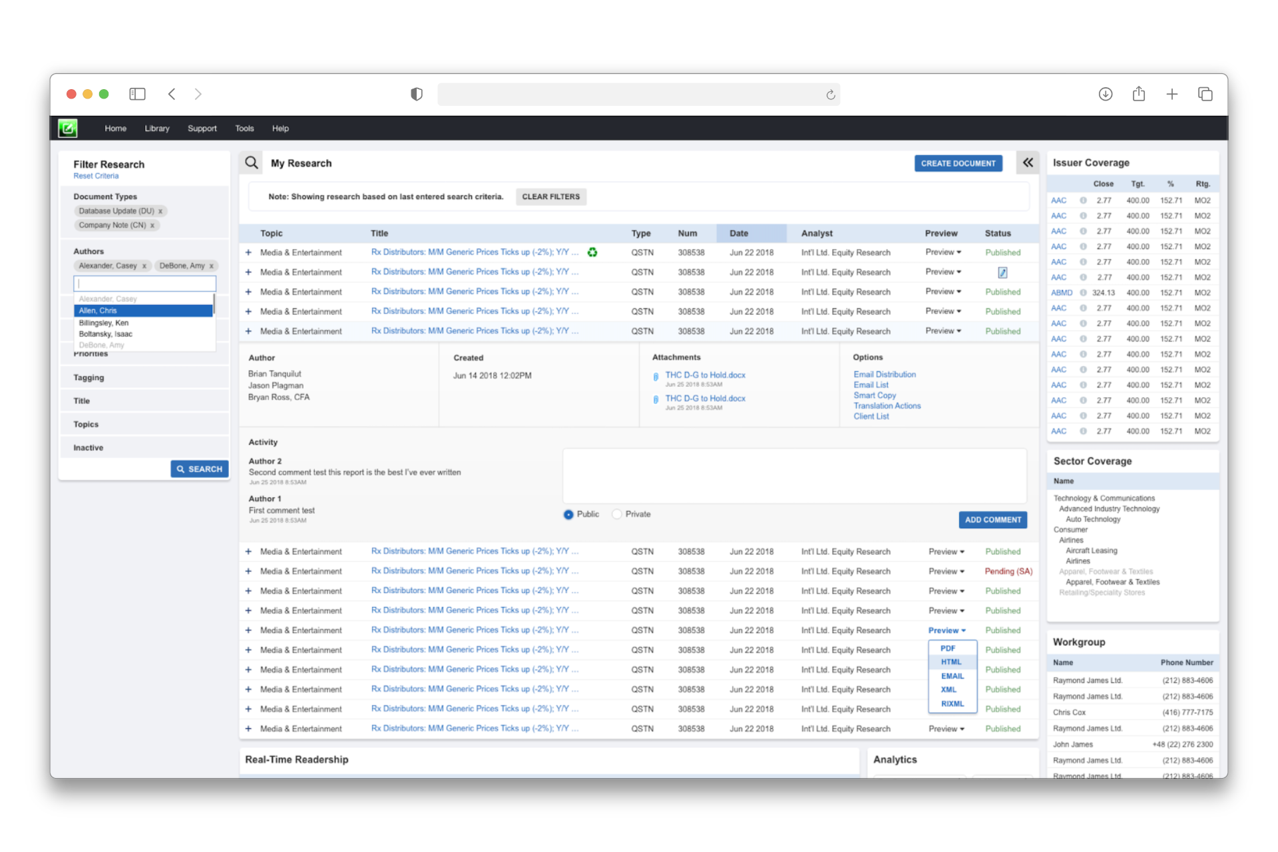
Task: Expand the first Media & Entertainment row
Action: tap(248, 253)
